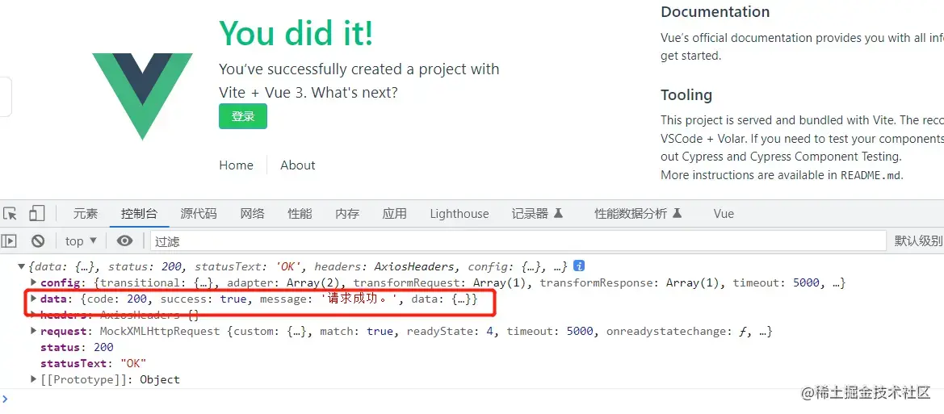Show the console sidebar icon
944x414 pixels.
(8, 241)
